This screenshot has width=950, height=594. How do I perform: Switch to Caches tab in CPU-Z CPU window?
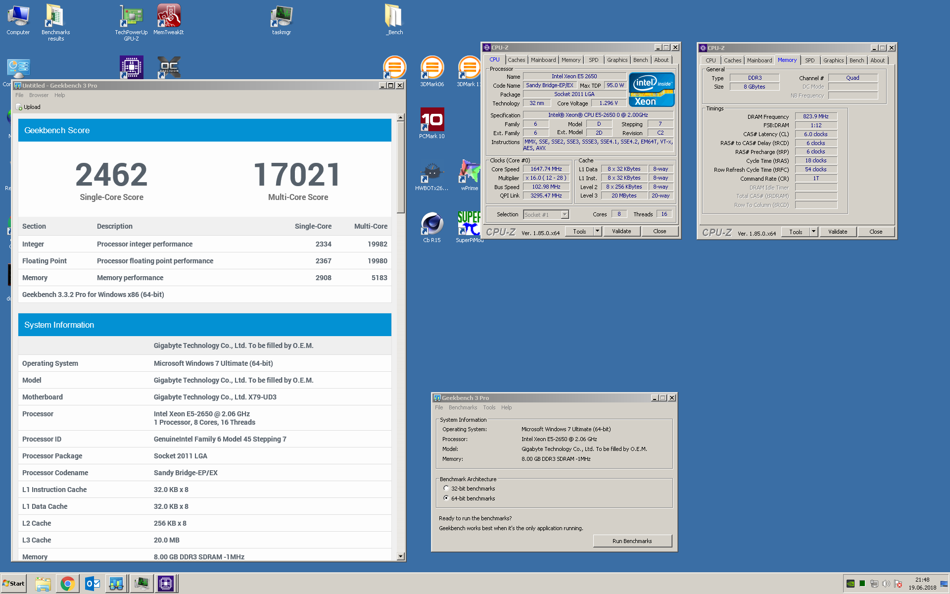[516, 60]
